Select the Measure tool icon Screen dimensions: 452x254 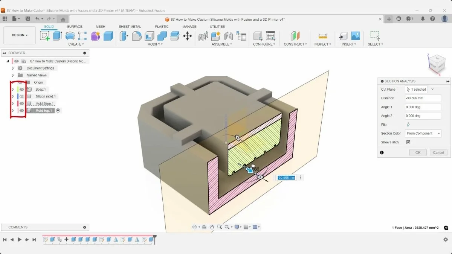pyautogui.click(x=323, y=36)
